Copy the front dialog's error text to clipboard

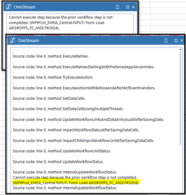(166, 40)
